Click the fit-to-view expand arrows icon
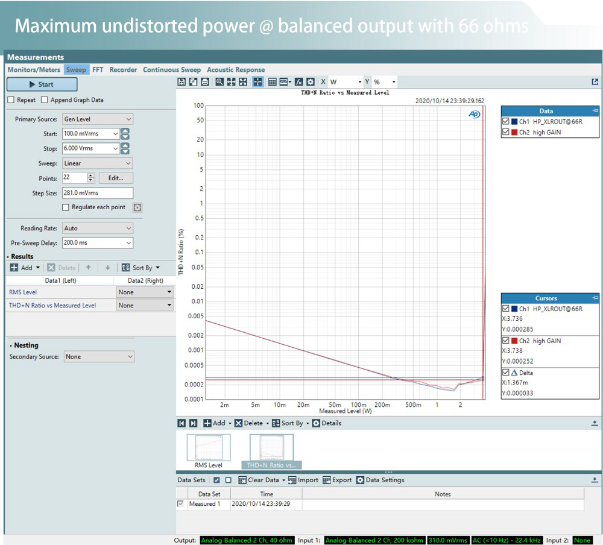Viewport: 603px width, 545px height. (x=242, y=82)
